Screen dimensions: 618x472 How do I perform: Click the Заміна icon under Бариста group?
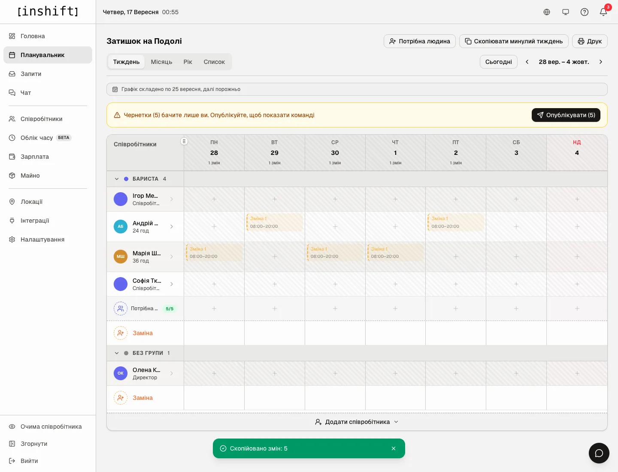click(121, 333)
